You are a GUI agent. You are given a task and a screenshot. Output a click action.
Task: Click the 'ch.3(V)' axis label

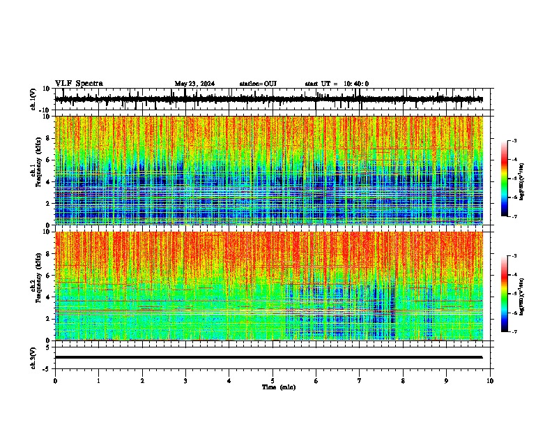point(33,358)
